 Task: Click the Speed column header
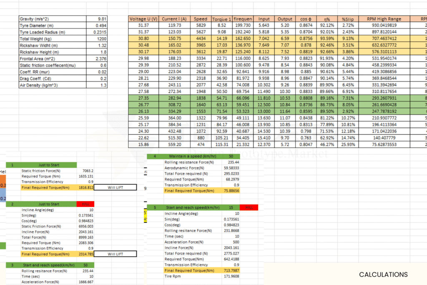click(201, 19)
